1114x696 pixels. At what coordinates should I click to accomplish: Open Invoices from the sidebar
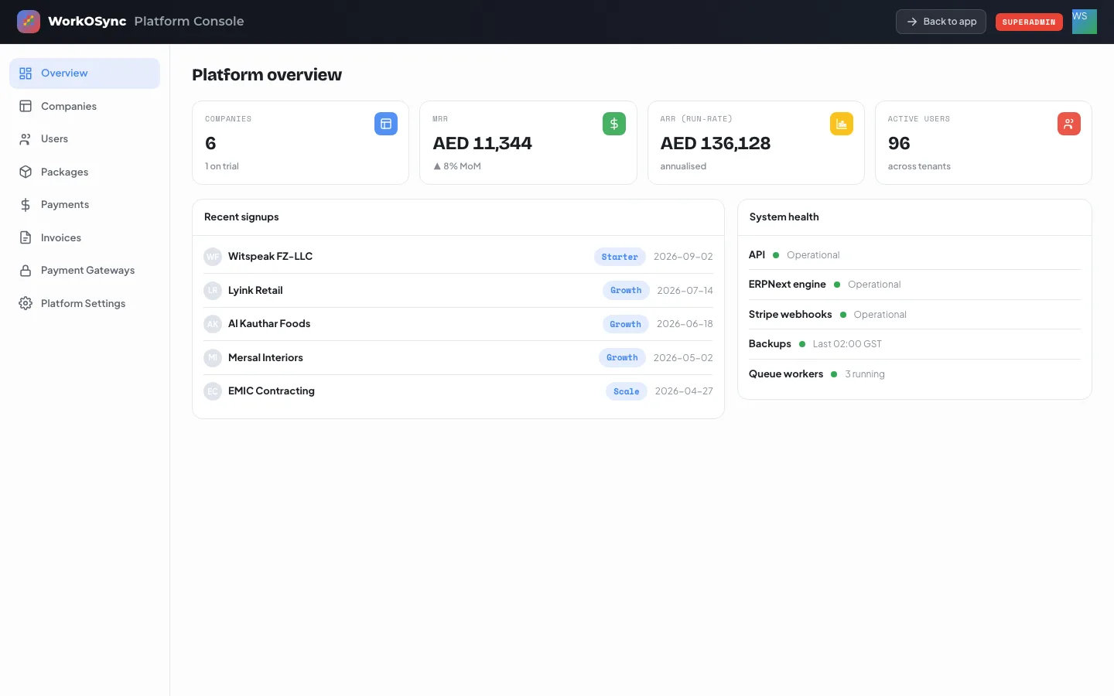[x=84, y=237]
